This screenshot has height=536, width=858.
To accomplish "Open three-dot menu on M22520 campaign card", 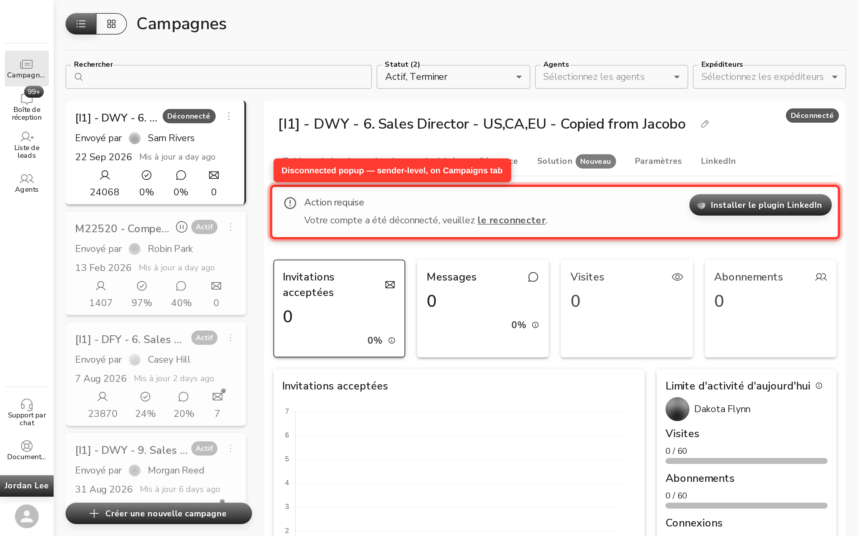I will coord(231,227).
